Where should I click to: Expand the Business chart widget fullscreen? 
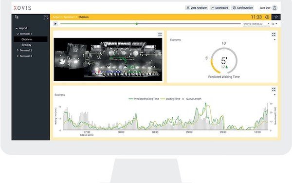pyautogui.click(x=274, y=90)
